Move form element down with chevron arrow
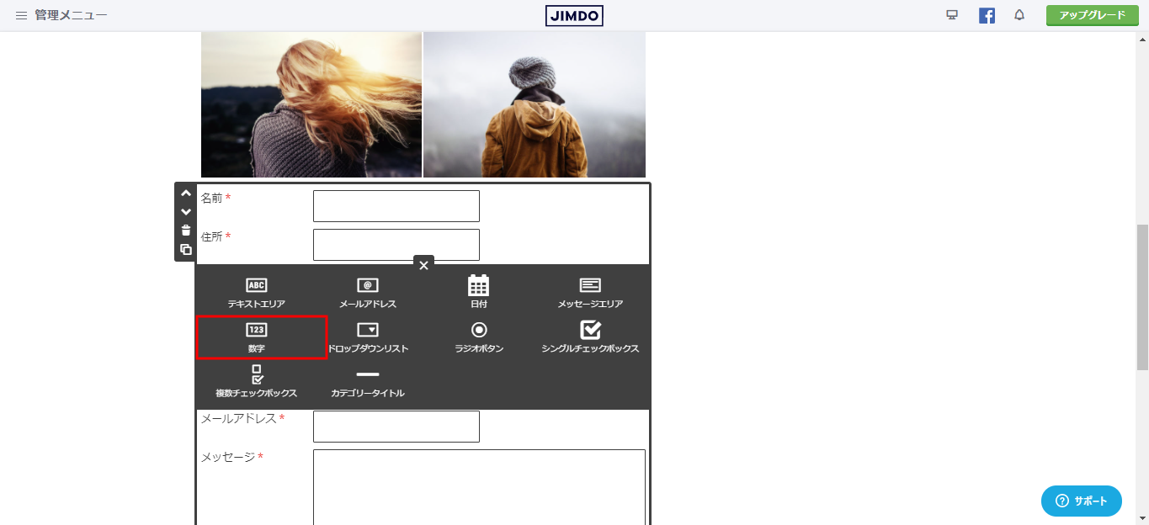The width and height of the screenshot is (1149, 525). [x=186, y=212]
